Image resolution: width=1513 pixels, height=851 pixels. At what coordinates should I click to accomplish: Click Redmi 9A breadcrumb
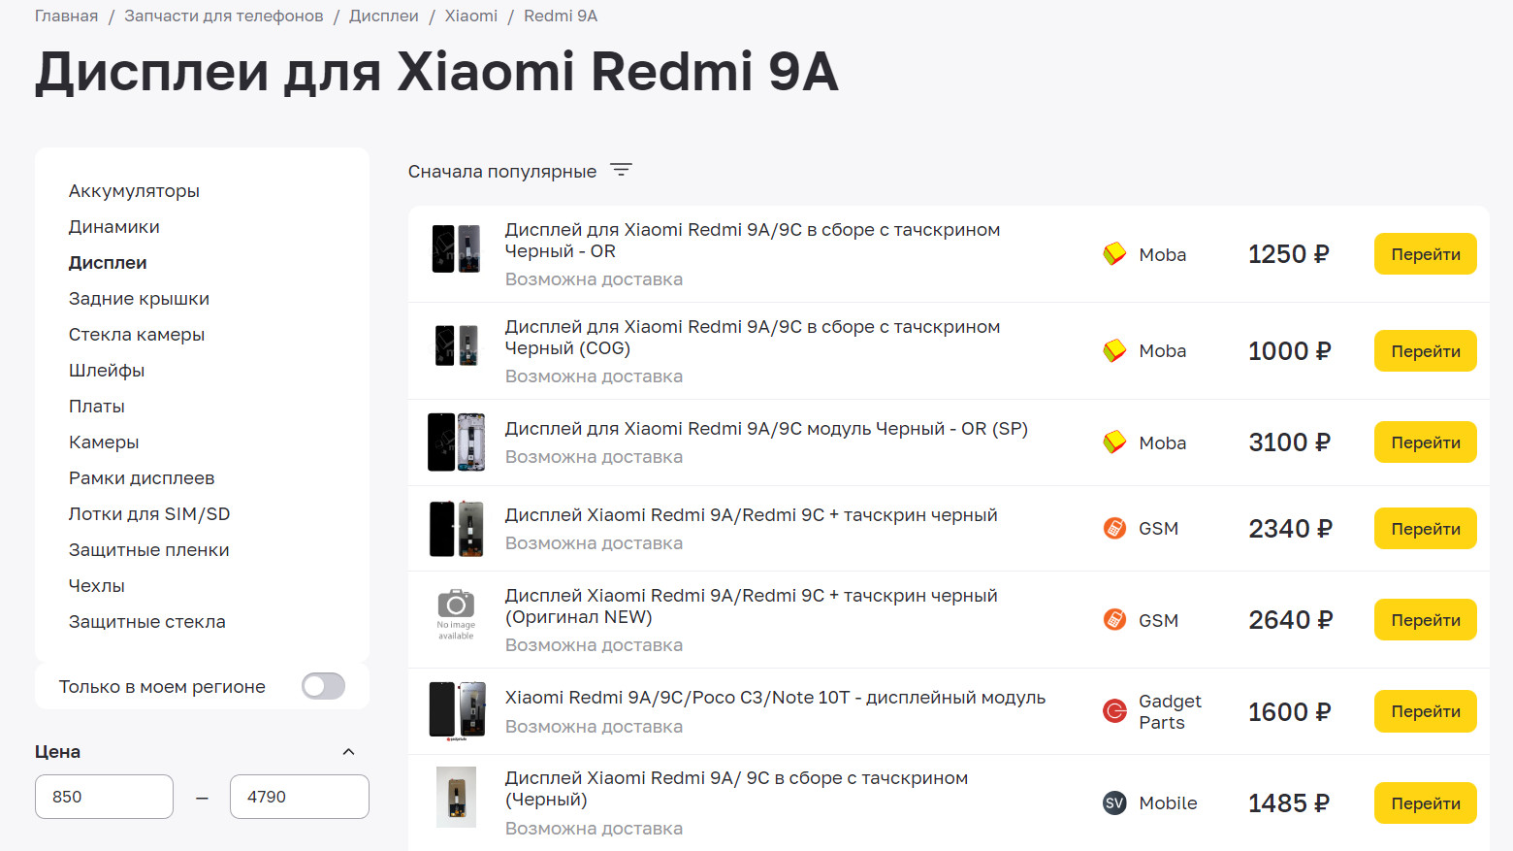561,16
